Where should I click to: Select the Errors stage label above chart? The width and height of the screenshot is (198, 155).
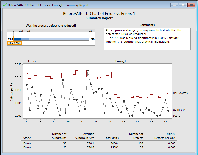[32, 61]
